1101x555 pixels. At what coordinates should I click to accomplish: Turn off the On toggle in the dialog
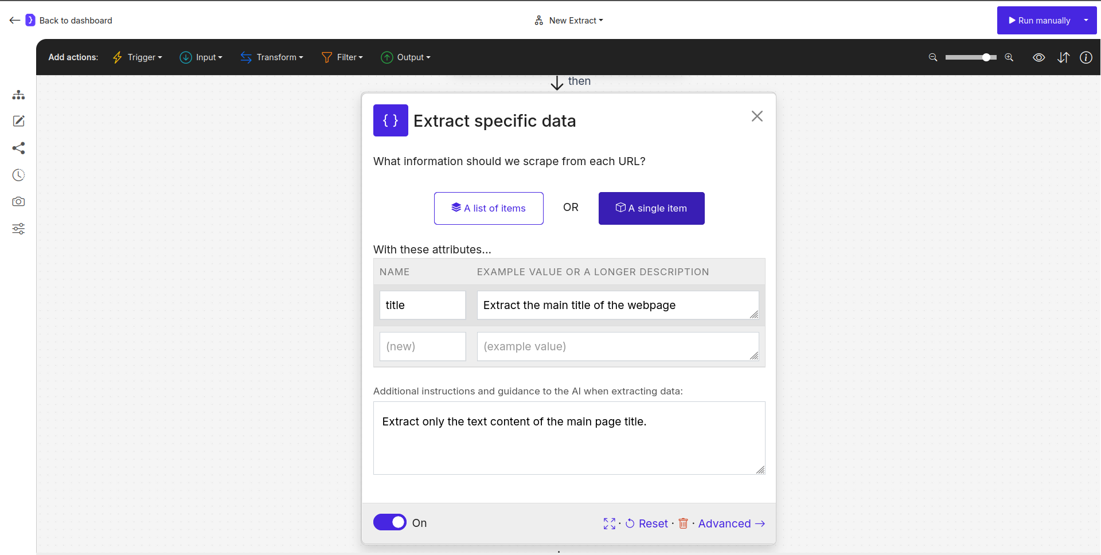tap(390, 522)
